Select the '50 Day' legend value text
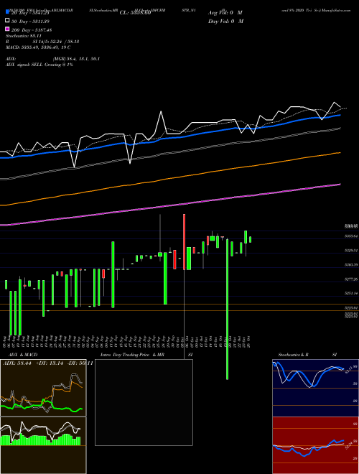 (30, 22)
